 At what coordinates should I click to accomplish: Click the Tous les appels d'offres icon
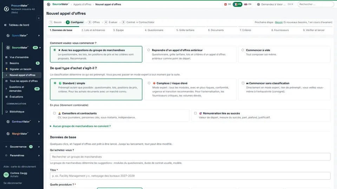[x=6, y=81]
